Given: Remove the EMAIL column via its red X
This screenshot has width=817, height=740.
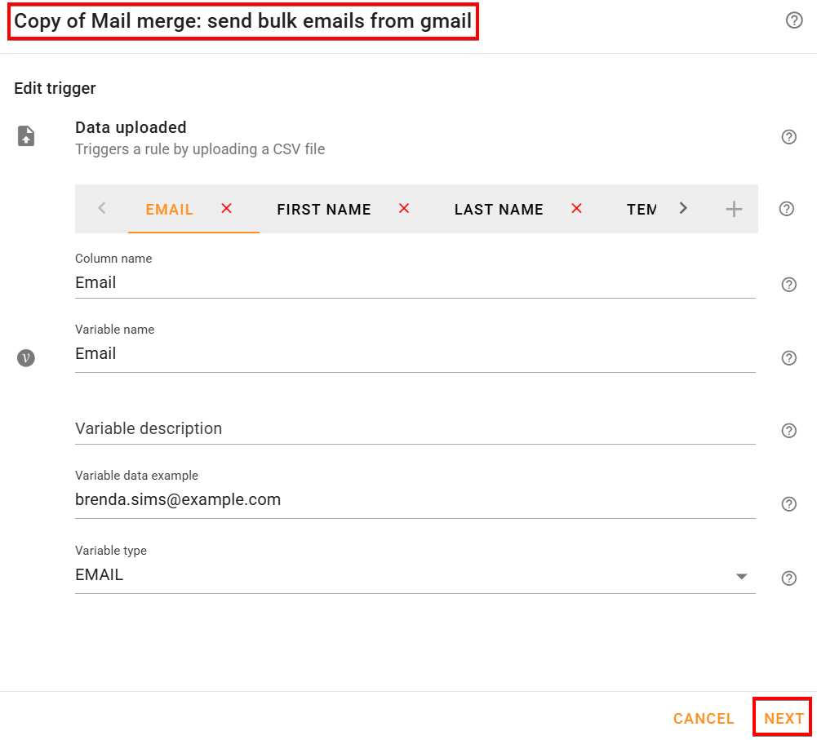Looking at the screenshot, I should [226, 208].
